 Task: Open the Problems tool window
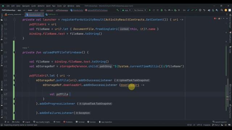[x=68, y=122]
